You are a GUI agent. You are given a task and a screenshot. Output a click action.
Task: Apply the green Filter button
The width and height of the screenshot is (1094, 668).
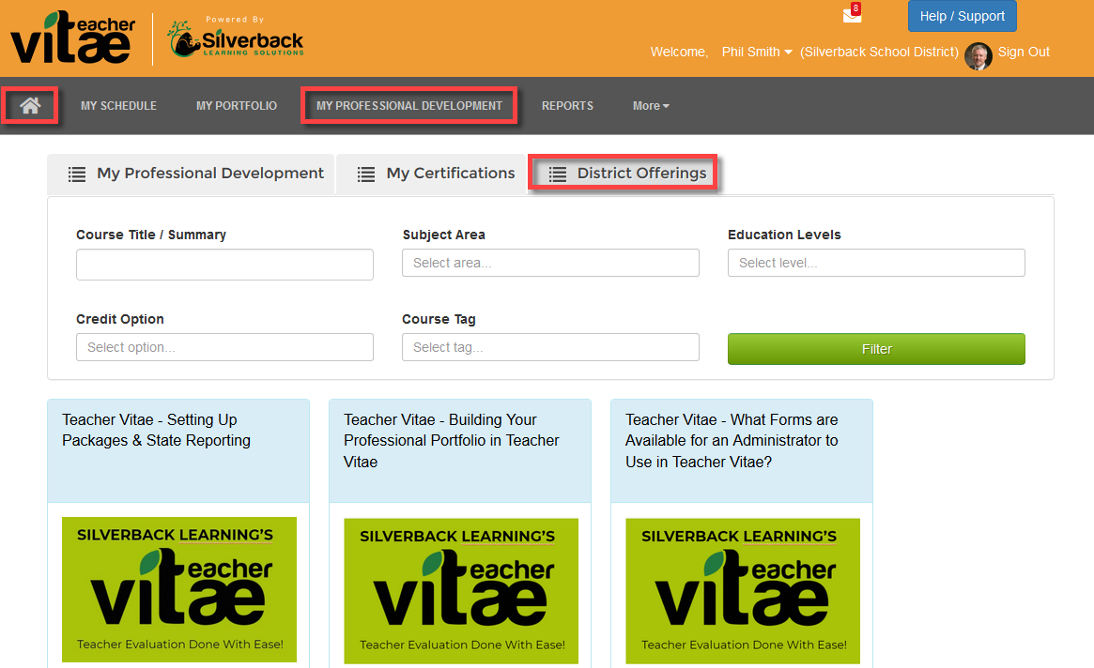(876, 349)
